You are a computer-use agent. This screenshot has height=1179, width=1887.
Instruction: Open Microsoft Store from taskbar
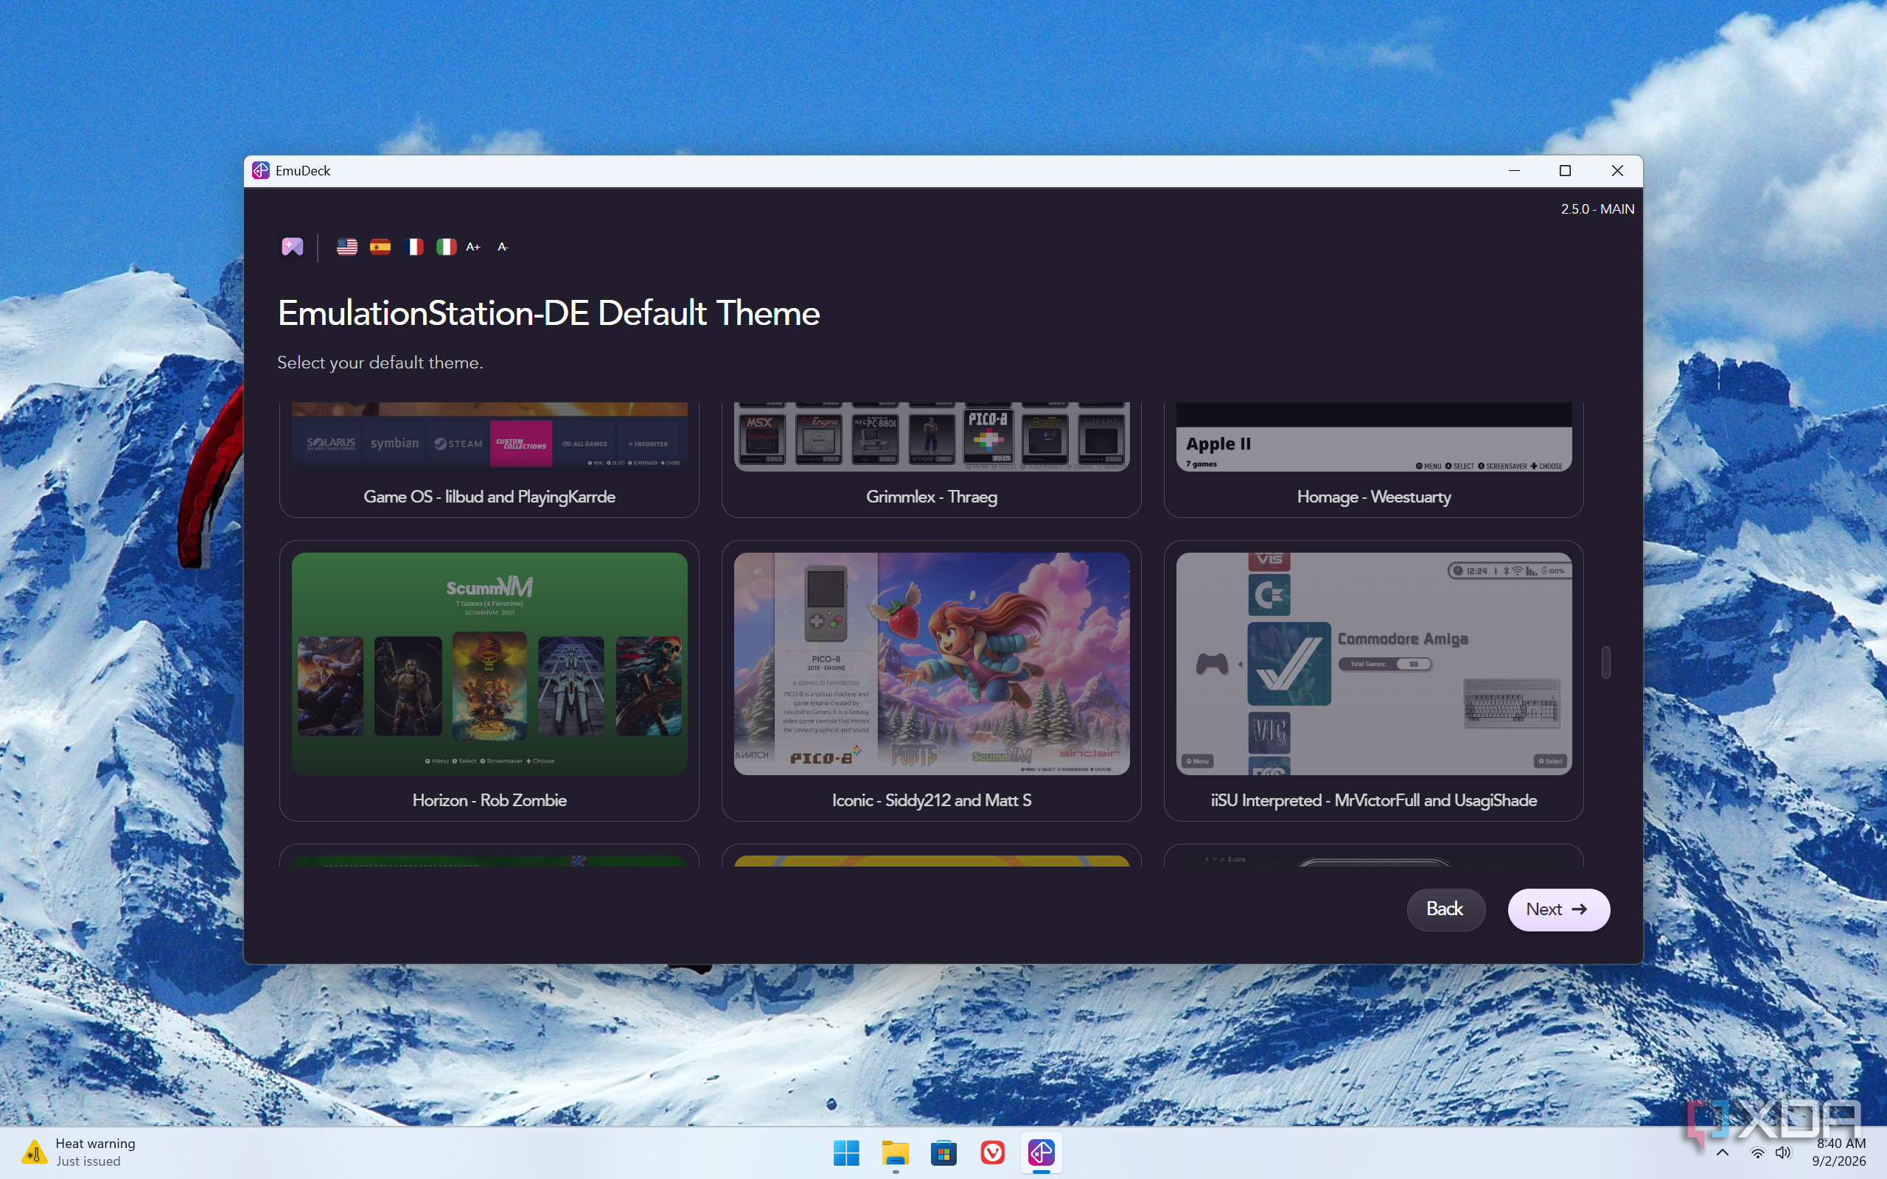943,1152
